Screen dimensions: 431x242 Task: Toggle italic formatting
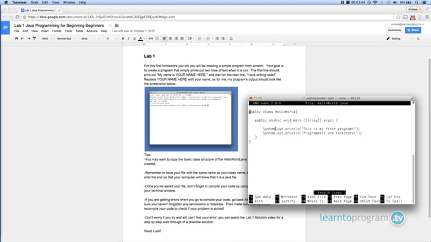tap(129, 39)
